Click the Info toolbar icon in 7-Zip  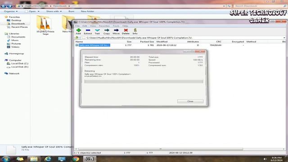click(x=135, y=31)
